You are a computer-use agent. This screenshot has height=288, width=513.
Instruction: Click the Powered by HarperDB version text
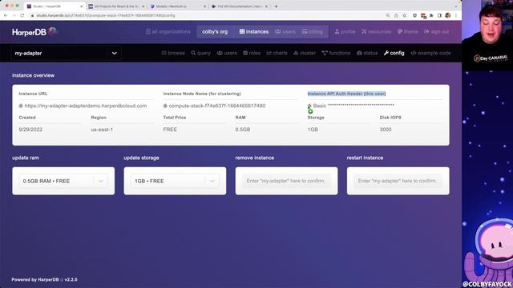(44, 279)
